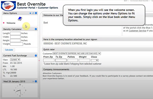Open the Welcome menu item
Viewport: 153px width, 99px height.
tap(11, 23)
